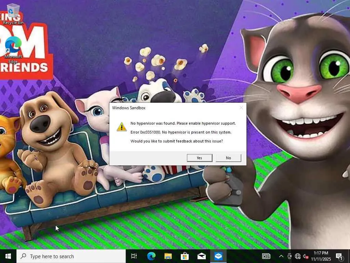
Task: Open Microsoft Store from the taskbar
Action: pyautogui.click(x=185, y=256)
